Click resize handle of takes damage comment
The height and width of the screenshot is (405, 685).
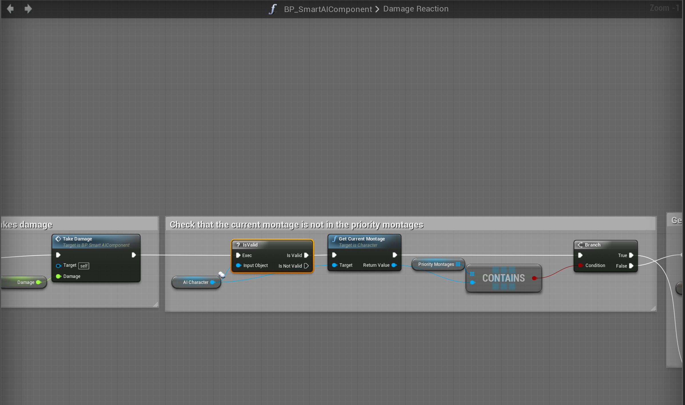coord(155,304)
